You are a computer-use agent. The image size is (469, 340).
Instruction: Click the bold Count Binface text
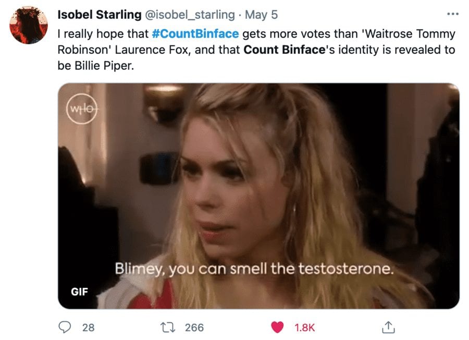(284, 50)
